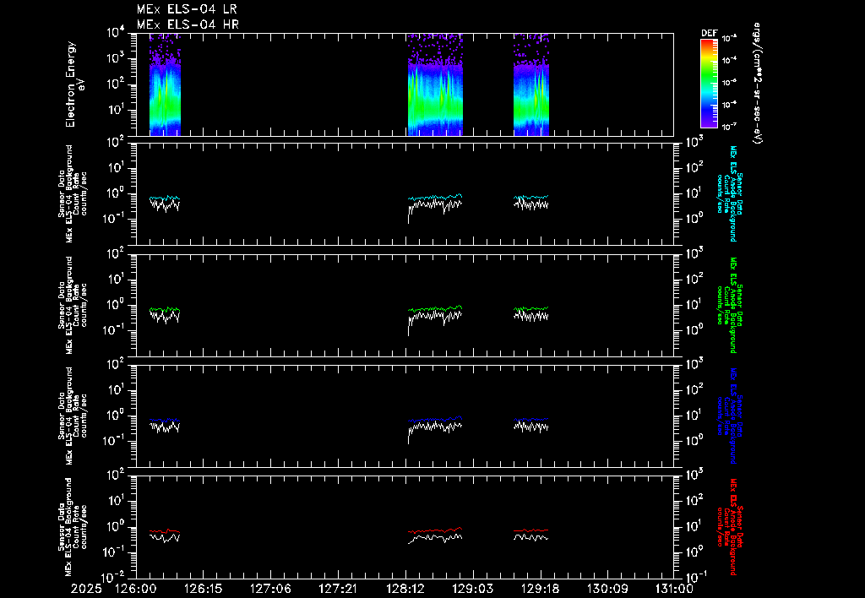
Task: Click the 10^-7 color bar tick label
Action: pos(729,127)
